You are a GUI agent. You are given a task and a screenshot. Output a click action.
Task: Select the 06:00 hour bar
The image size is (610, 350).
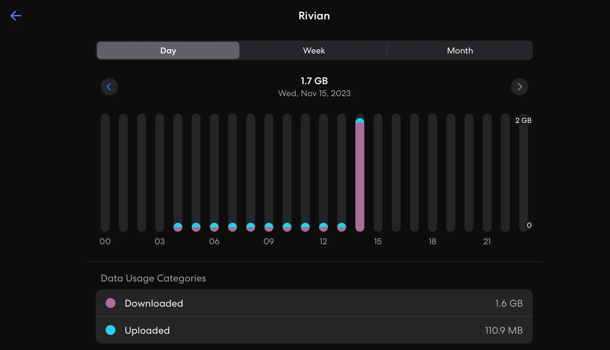[x=214, y=173]
